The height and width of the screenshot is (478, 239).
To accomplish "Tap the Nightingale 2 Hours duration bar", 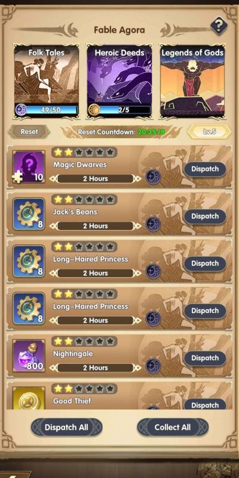I will (96, 367).
